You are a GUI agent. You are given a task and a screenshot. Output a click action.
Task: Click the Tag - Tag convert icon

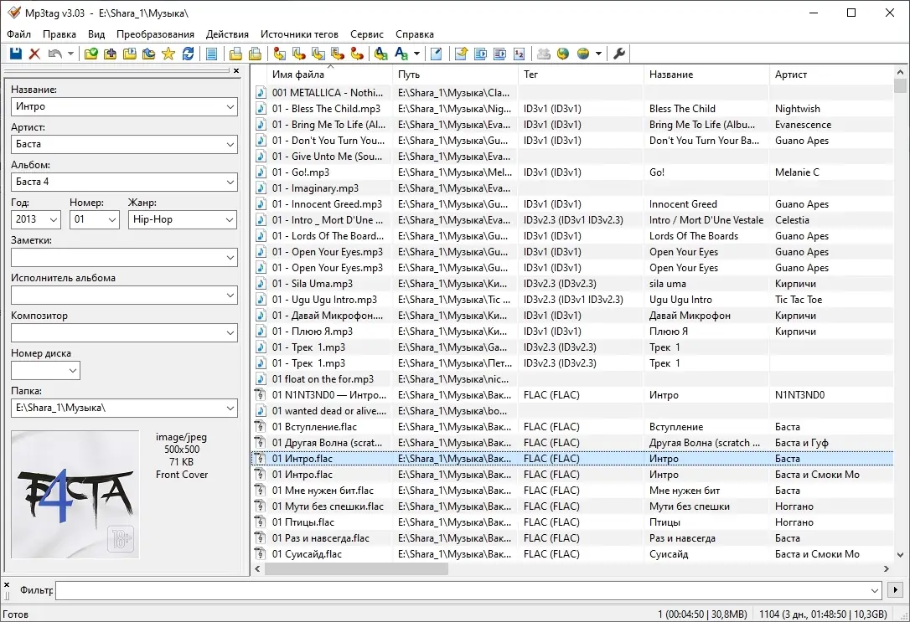point(358,54)
